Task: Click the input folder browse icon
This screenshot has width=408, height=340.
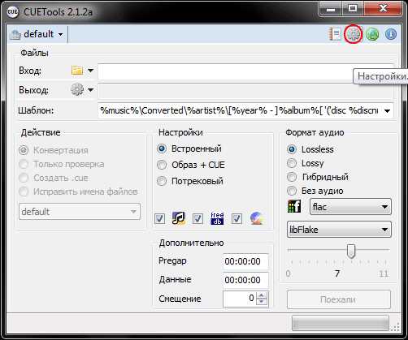Action: [77, 71]
